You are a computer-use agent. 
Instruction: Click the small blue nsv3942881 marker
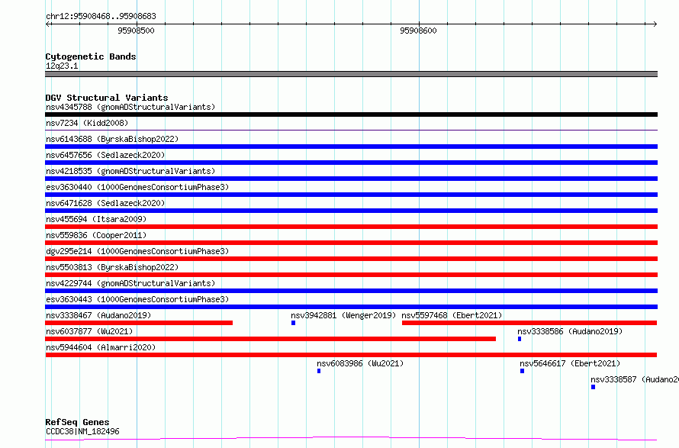point(293,323)
